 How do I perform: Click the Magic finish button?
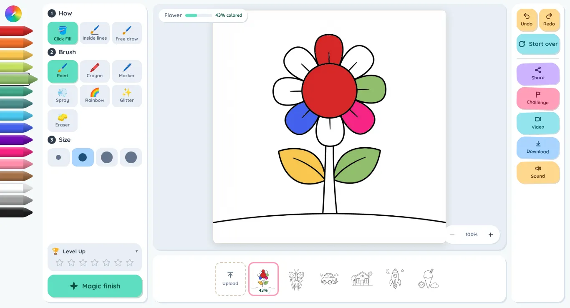click(95, 286)
